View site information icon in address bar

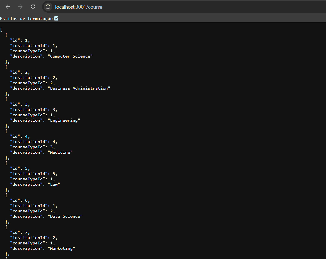48,7
